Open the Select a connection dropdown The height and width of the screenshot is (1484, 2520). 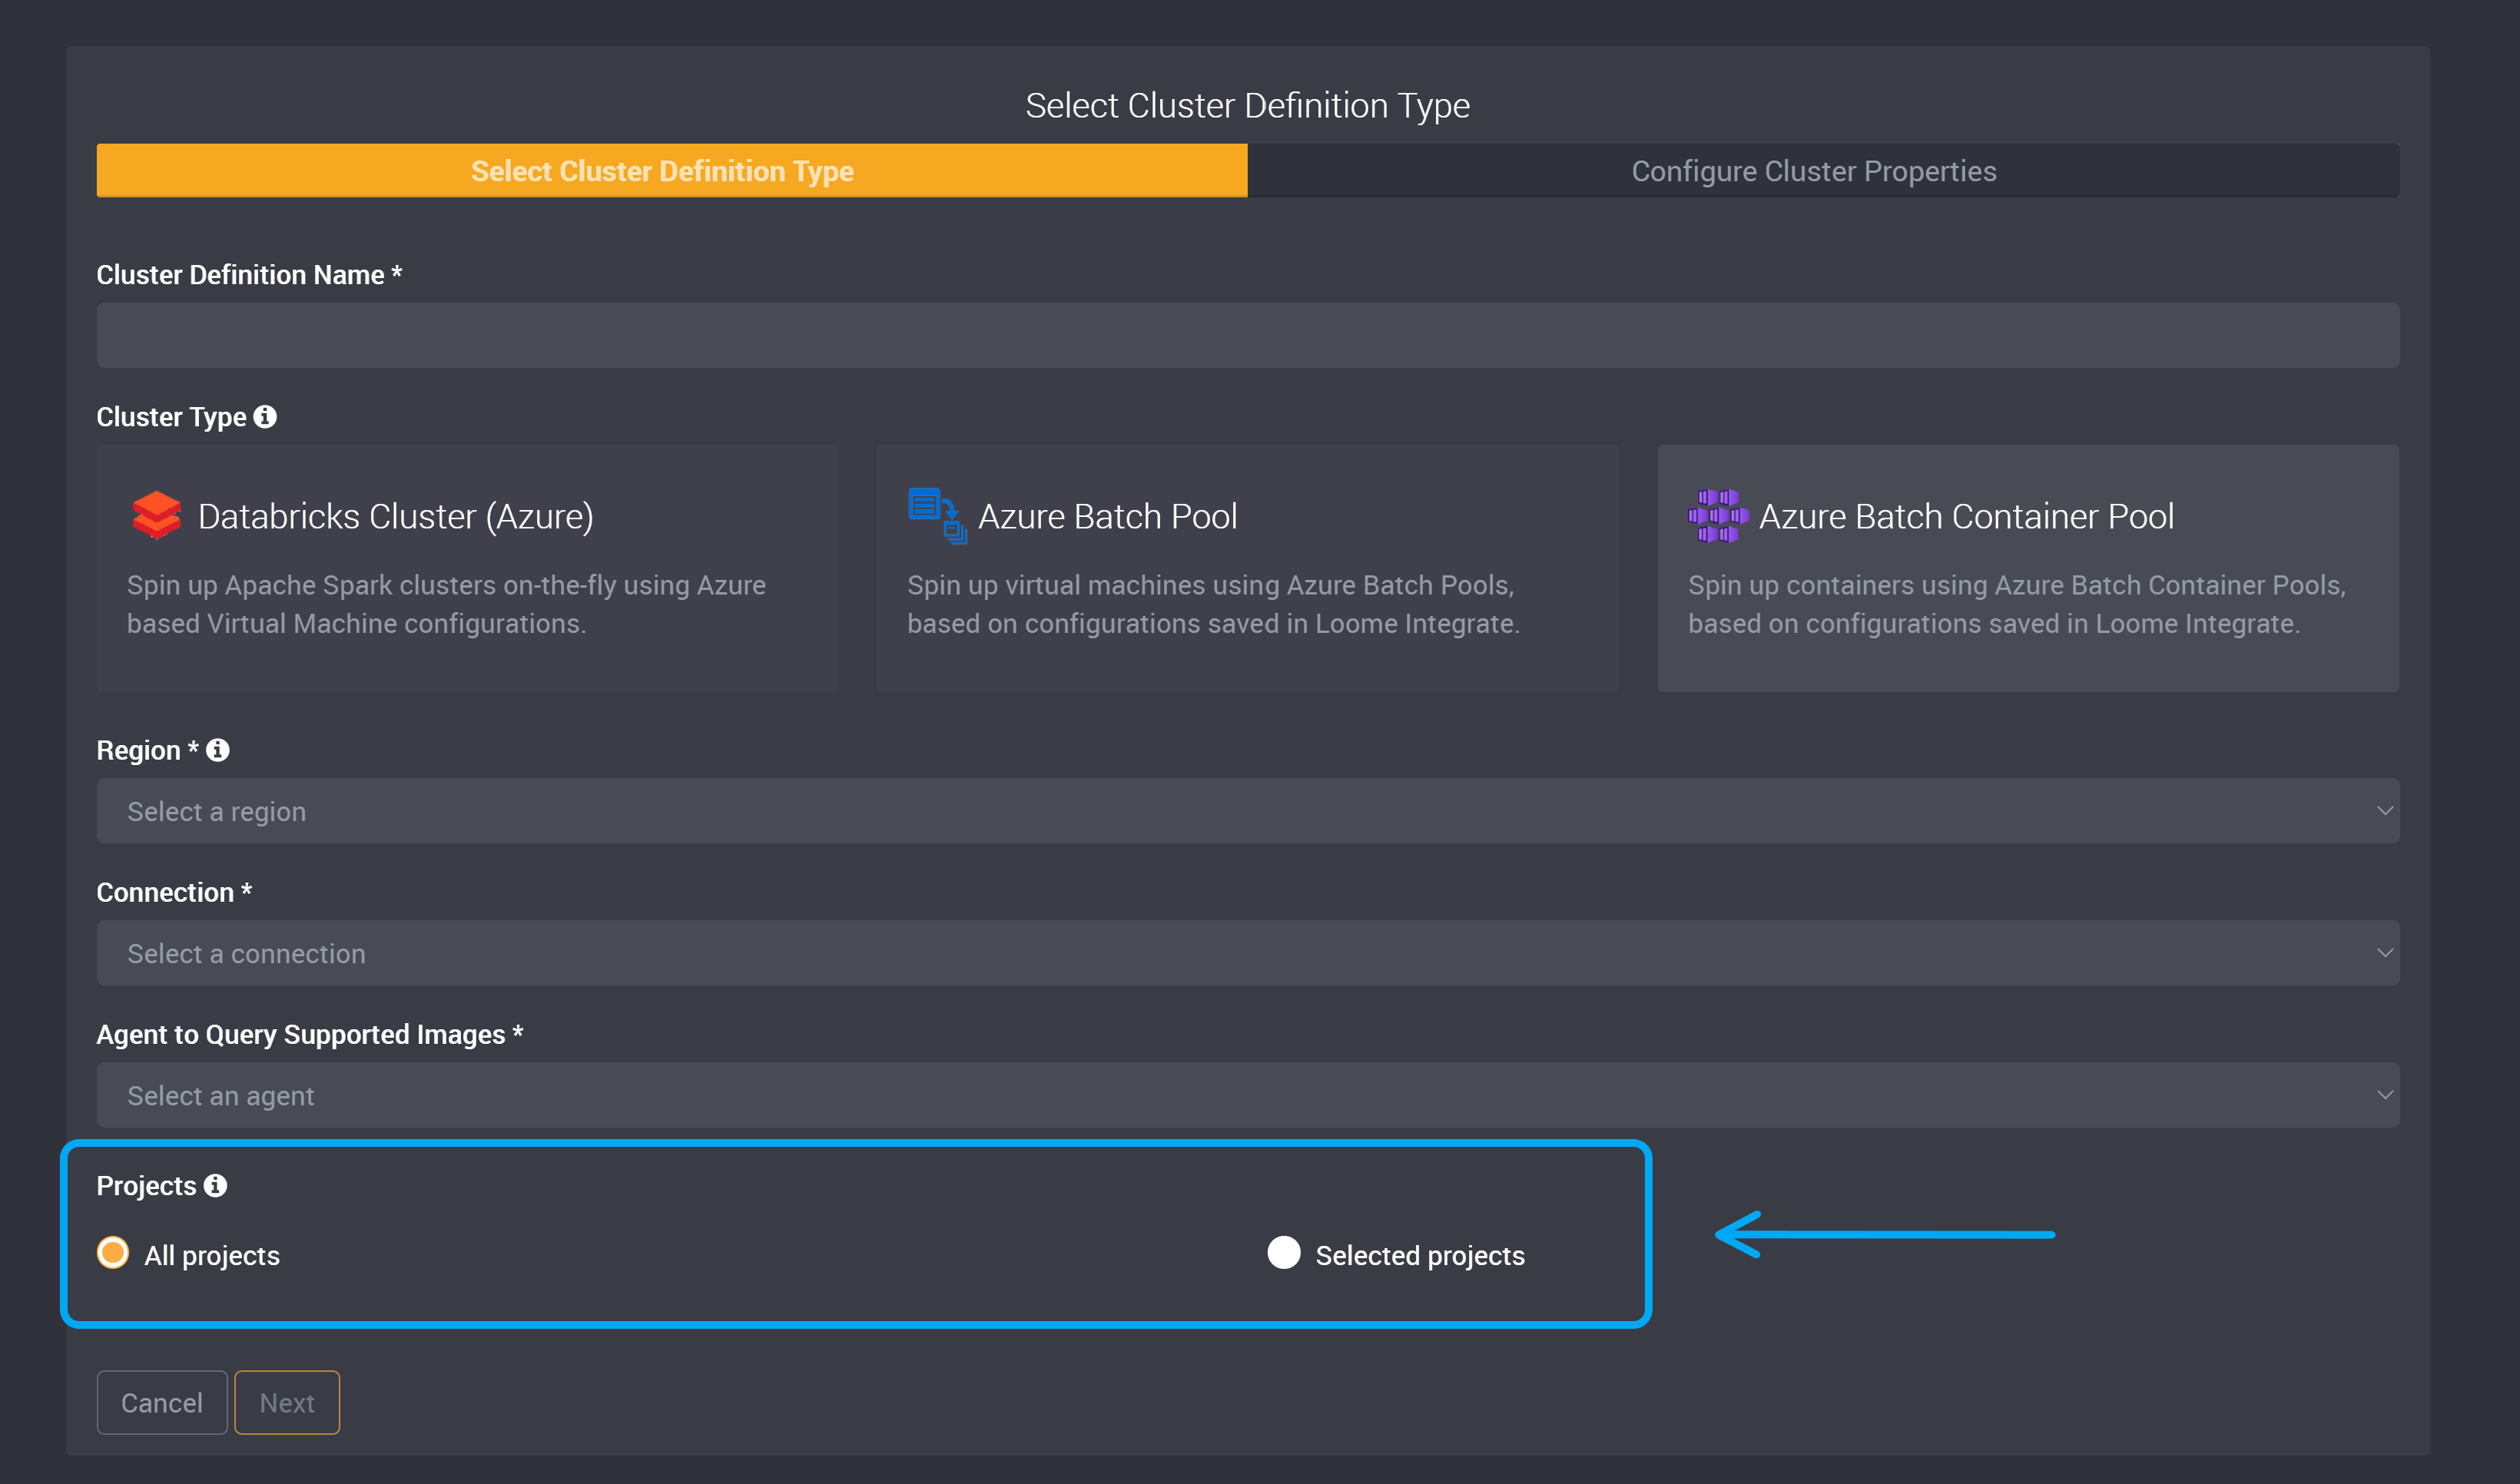point(1247,953)
